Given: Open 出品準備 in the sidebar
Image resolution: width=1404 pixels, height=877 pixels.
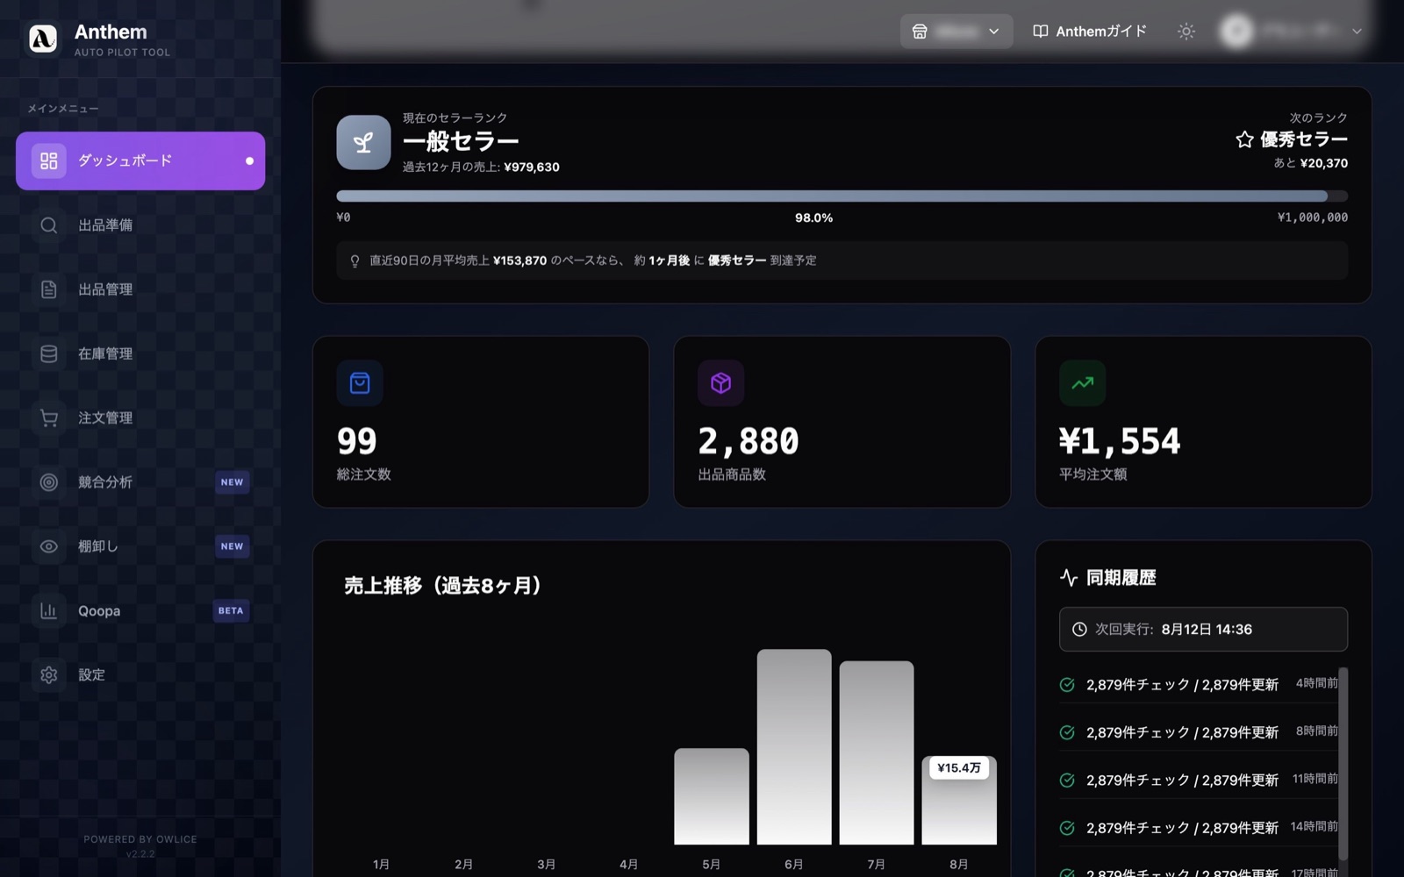Looking at the screenshot, I should (x=140, y=225).
